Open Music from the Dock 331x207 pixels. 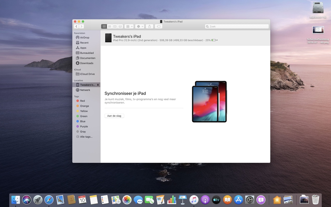point(194,200)
